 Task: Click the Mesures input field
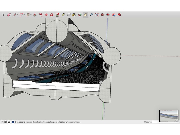coord(156,122)
